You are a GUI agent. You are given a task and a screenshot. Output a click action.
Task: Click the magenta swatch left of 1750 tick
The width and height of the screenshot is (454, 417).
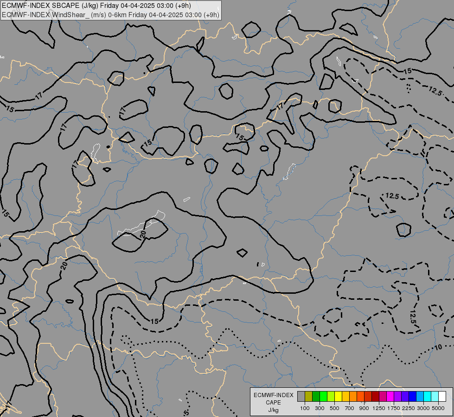pyautogui.click(x=390, y=396)
